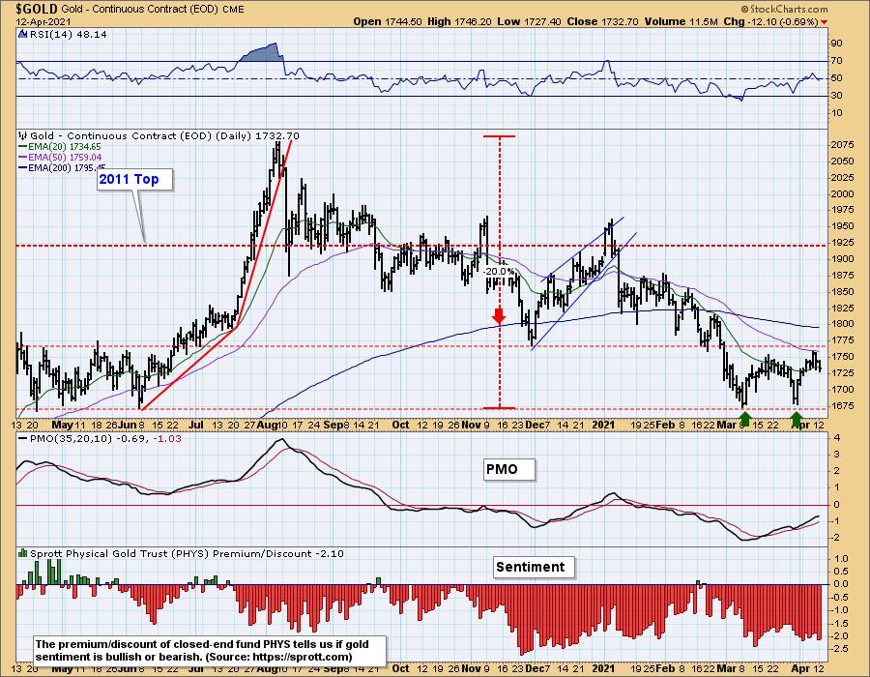Click the RSI(14) indicator legend icon

(23, 34)
